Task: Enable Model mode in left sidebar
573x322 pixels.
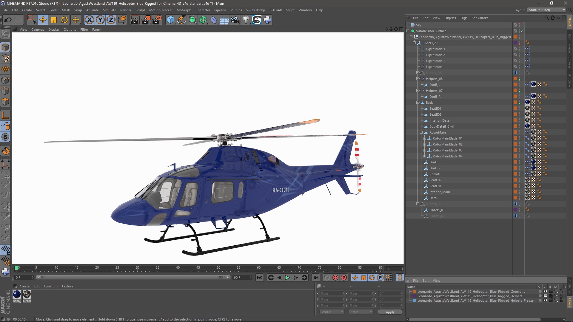Action: click(x=5, y=48)
